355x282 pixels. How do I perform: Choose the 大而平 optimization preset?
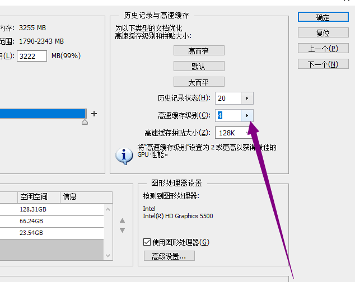click(199, 82)
